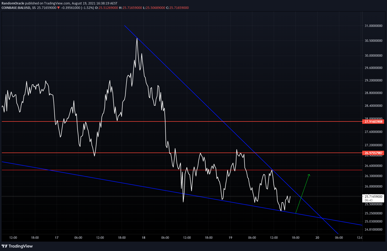This screenshot has height=251, width=387.
Task: Click the 06:00 label right after date 20
Action: coord(339,238)
